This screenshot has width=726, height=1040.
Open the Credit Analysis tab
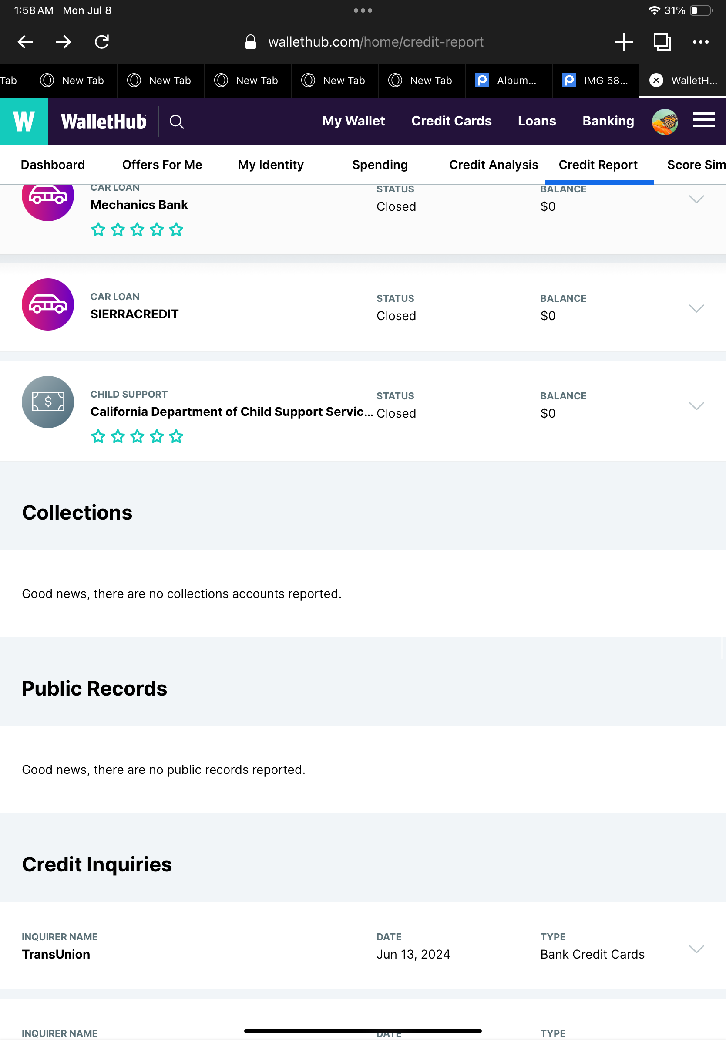[x=493, y=165]
